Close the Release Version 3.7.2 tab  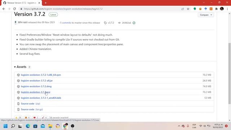click(39, 3)
